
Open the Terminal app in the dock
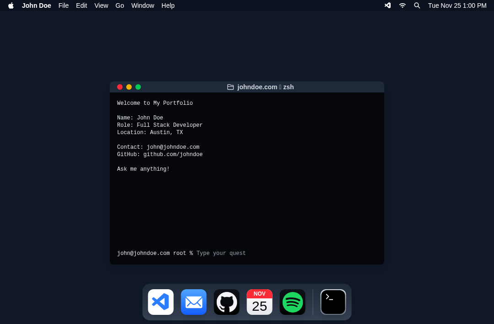(333, 302)
